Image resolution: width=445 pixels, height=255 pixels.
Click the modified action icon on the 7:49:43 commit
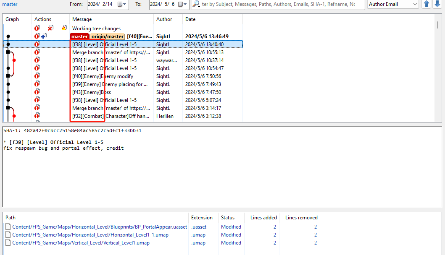pyautogui.click(x=37, y=83)
